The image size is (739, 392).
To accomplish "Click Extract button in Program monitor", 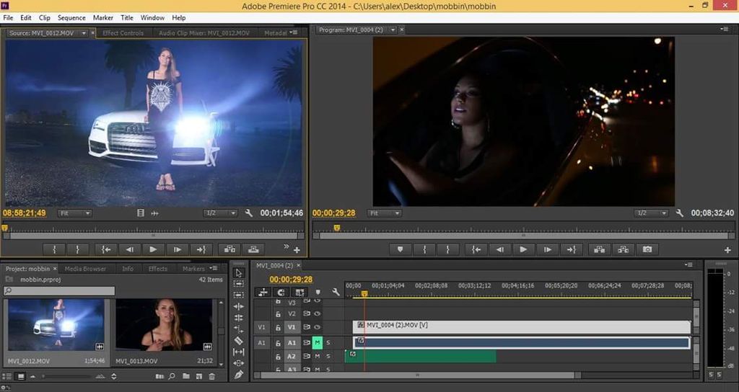I will (x=623, y=249).
